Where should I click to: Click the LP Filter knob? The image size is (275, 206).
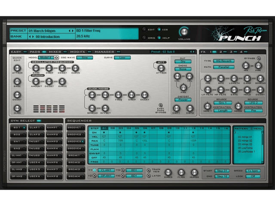pyautogui.click(x=208, y=90)
